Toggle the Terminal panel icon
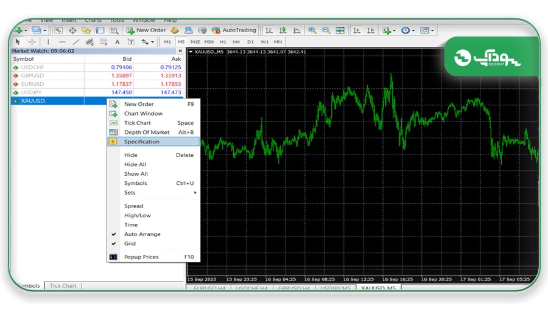The image size is (548, 309). (x=100, y=30)
